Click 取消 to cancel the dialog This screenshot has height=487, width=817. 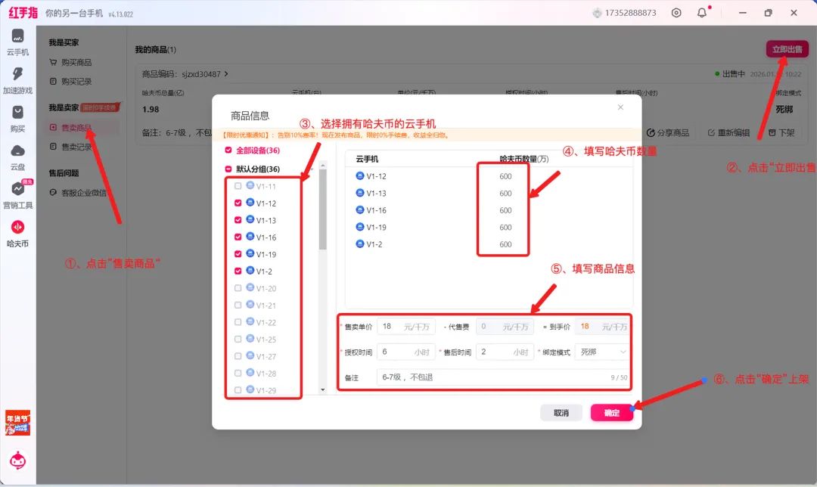(x=561, y=413)
